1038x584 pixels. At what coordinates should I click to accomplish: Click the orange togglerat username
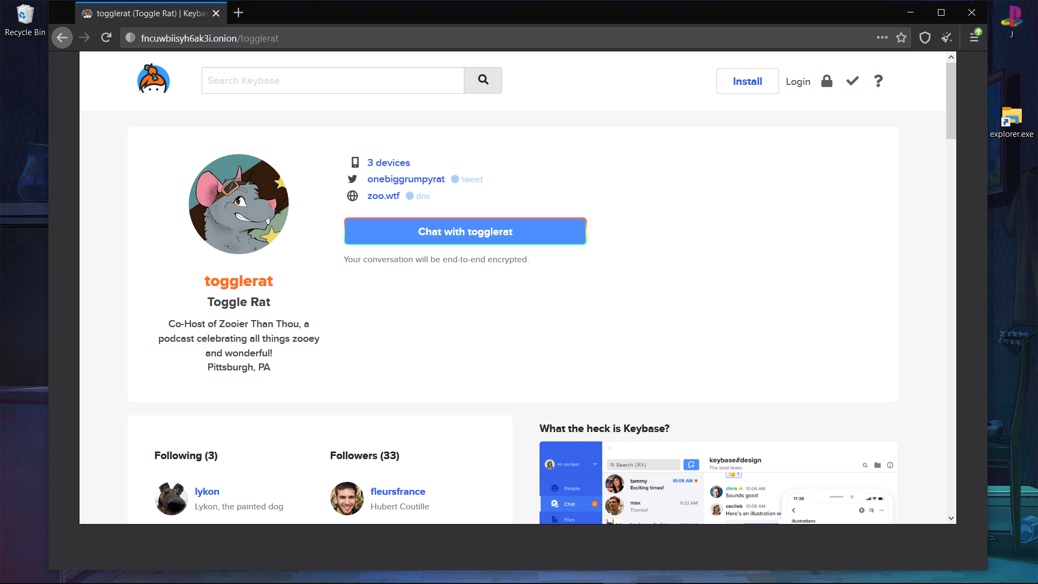pyautogui.click(x=238, y=281)
